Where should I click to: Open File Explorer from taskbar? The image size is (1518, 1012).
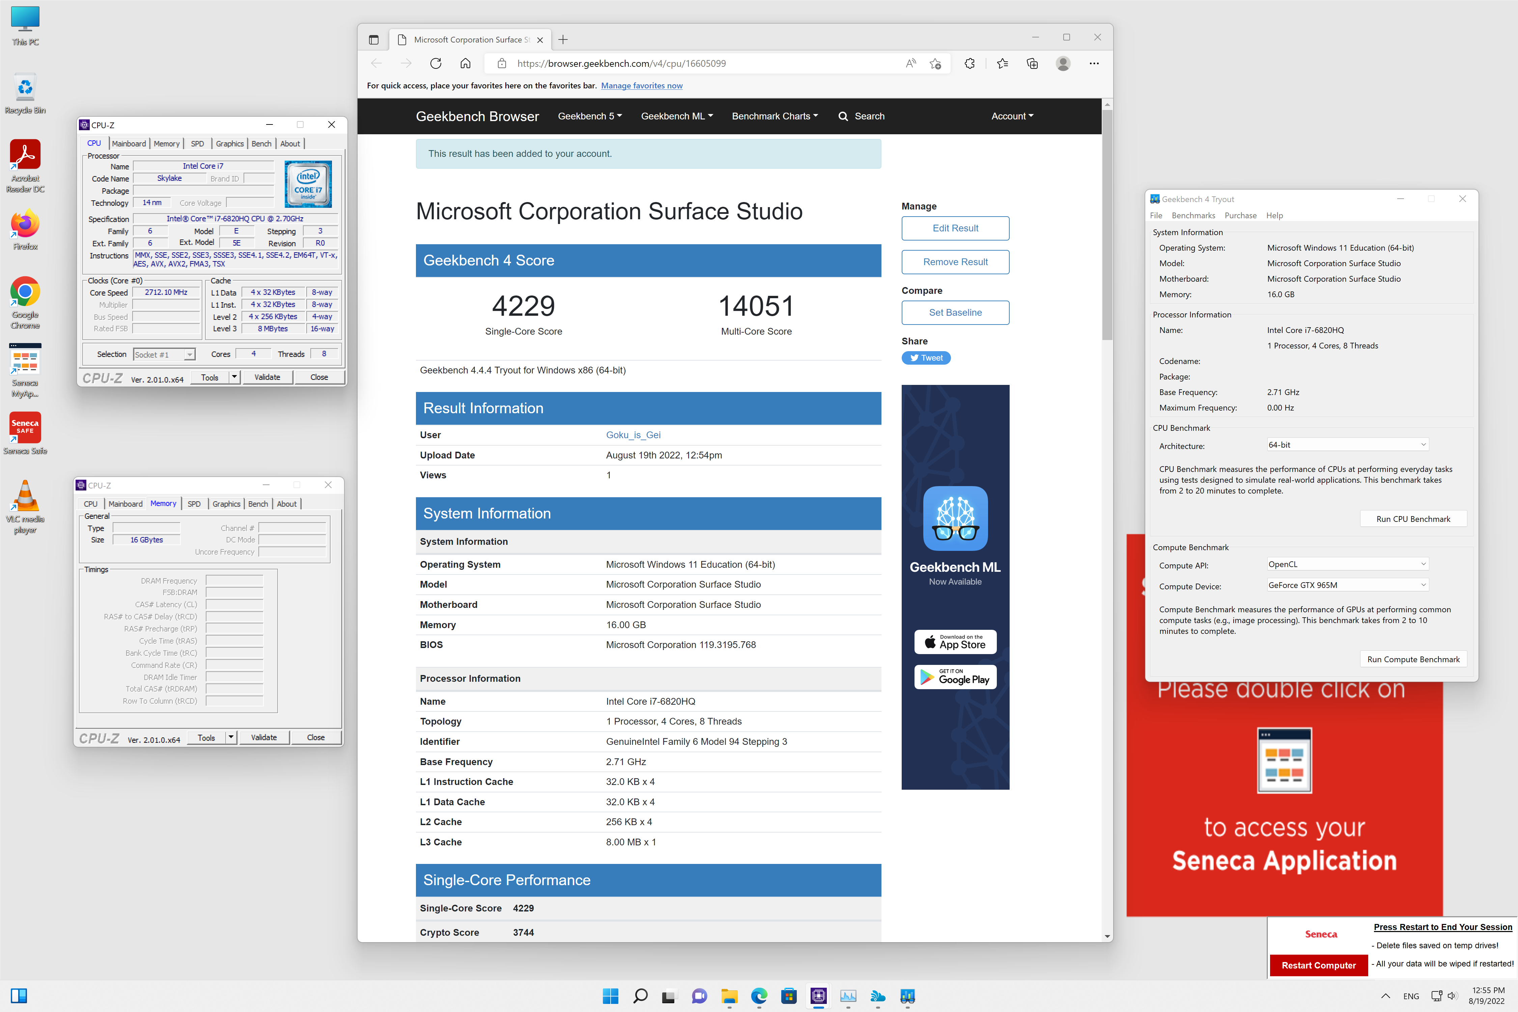coord(729,996)
